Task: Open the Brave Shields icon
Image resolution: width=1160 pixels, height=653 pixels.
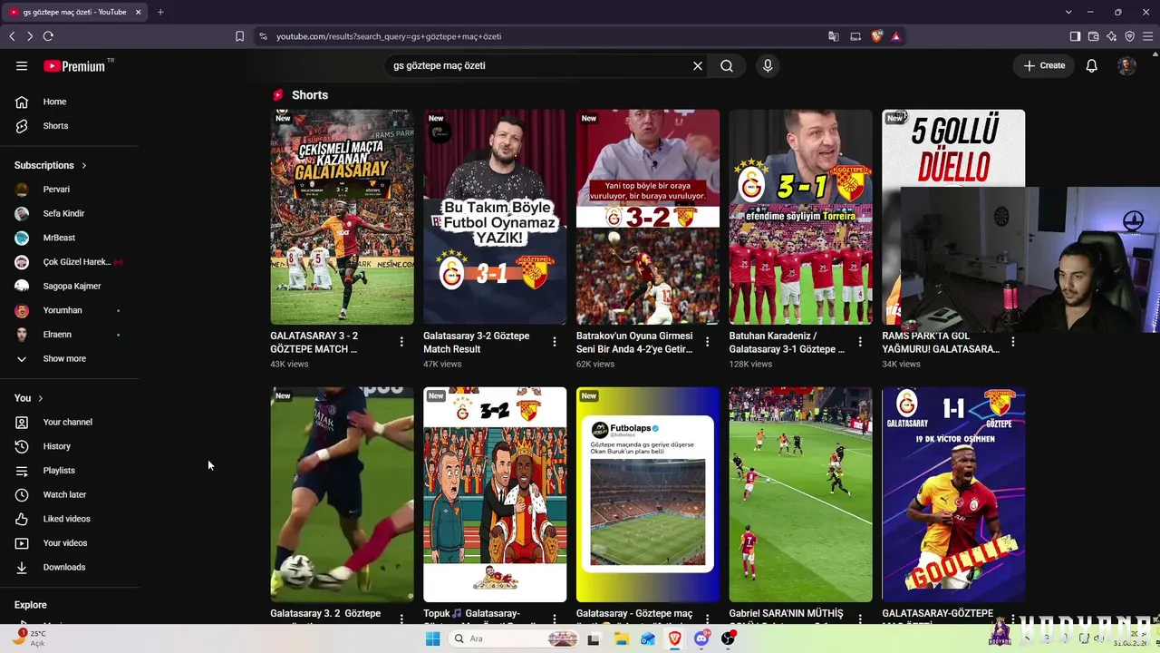Action: point(876,36)
